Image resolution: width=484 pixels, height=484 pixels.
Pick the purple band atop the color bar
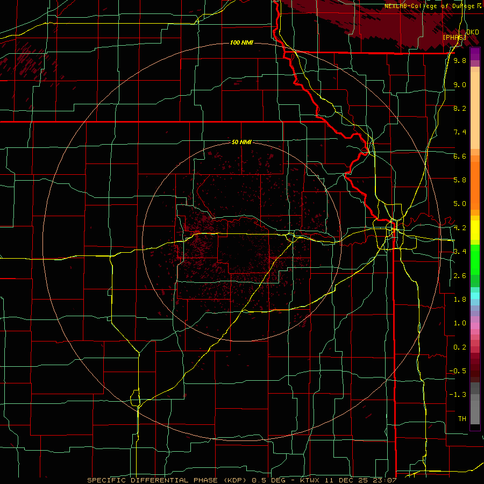tap(475, 54)
